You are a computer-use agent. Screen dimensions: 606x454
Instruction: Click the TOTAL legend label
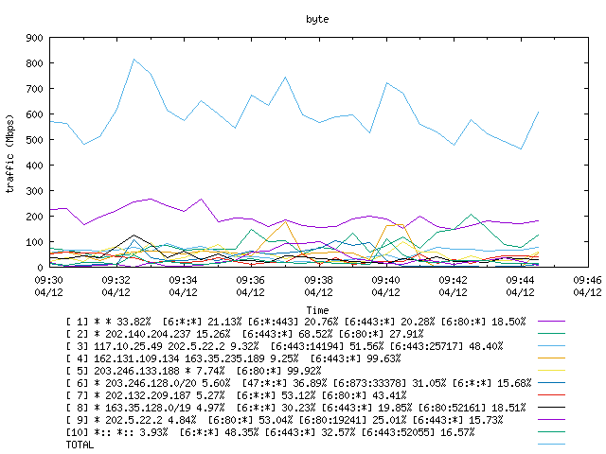(x=80, y=445)
